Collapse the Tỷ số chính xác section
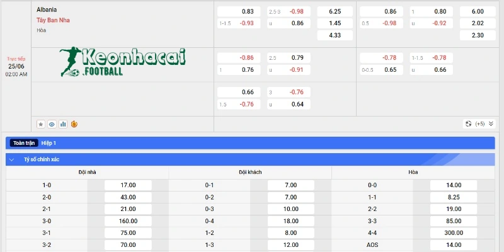This screenshot has height=252, width=504. tap(12, 160)
